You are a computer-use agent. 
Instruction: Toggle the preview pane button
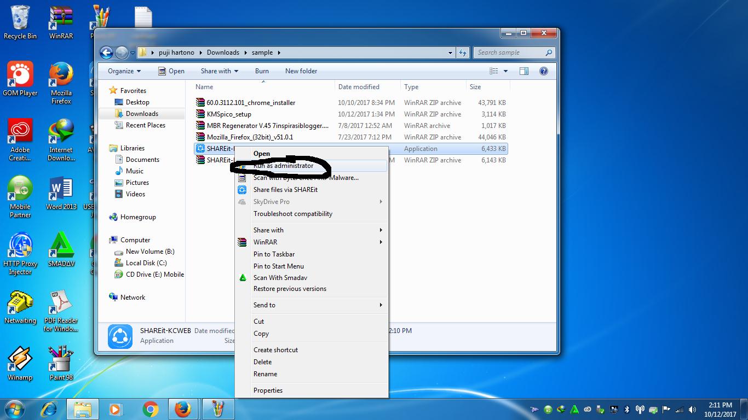click(x=524, y=71)
